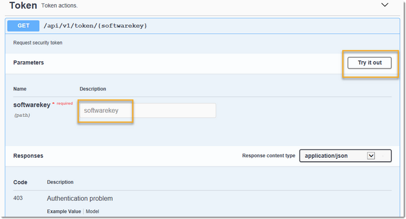Select the /api/v1/token/{softwarekey} endpoint path
The image size is (406, 219).
(x=95, y=26)
